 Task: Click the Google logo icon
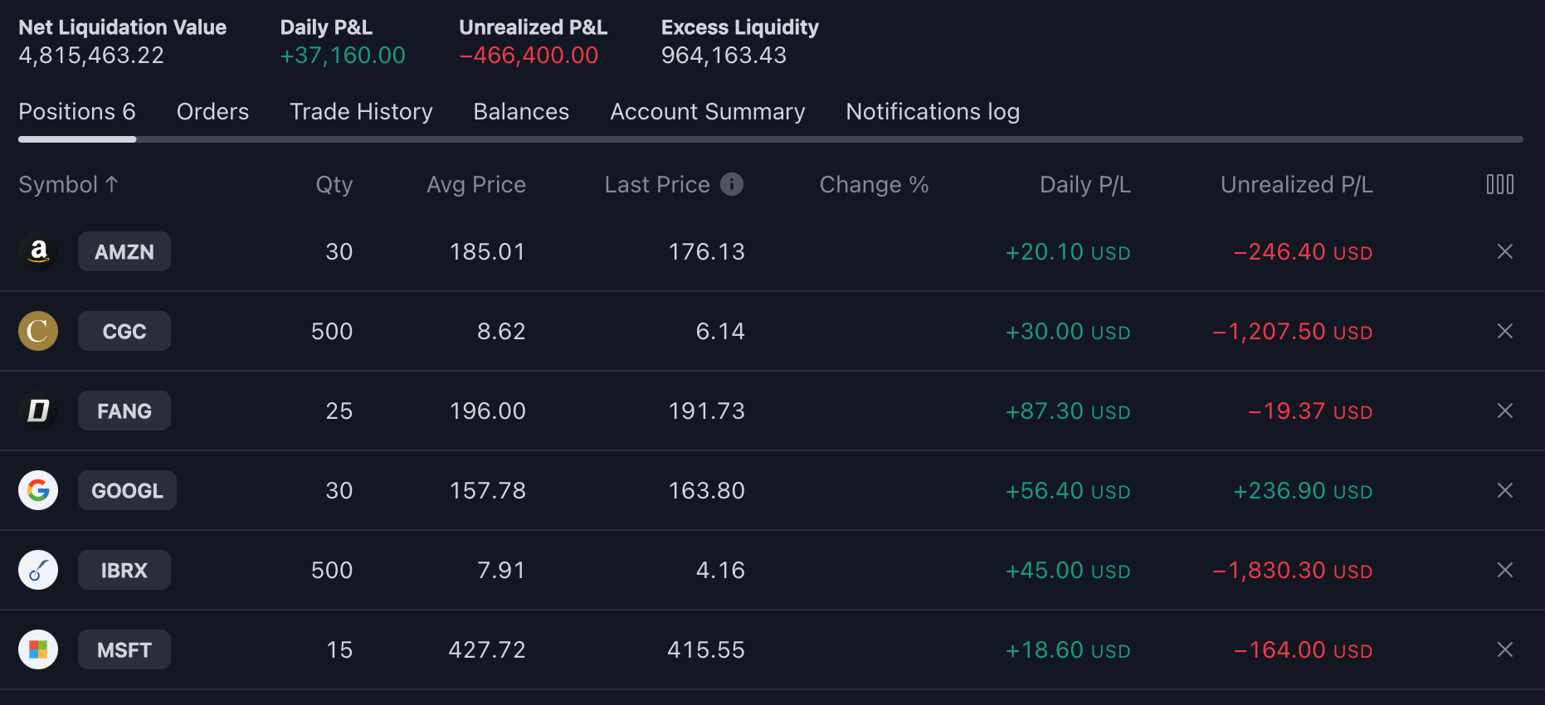click(38, 490)
